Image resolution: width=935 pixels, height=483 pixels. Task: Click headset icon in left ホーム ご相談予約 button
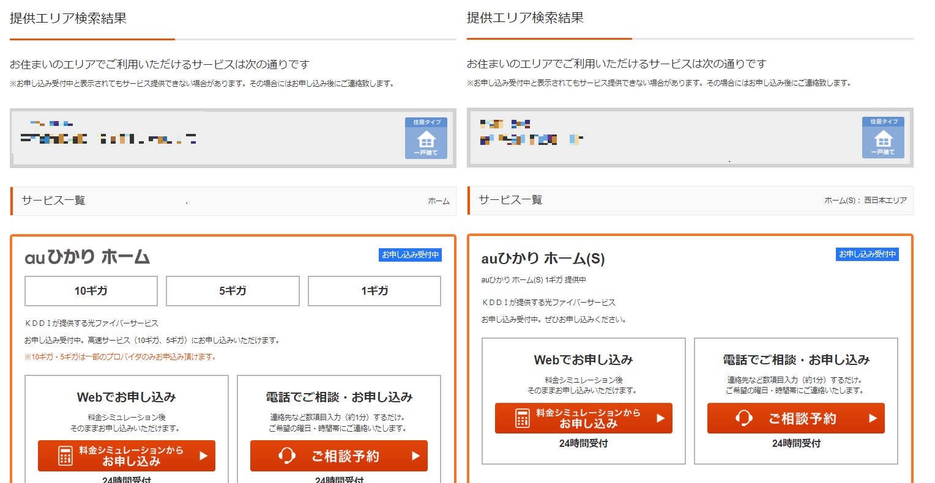pos(287,455)
